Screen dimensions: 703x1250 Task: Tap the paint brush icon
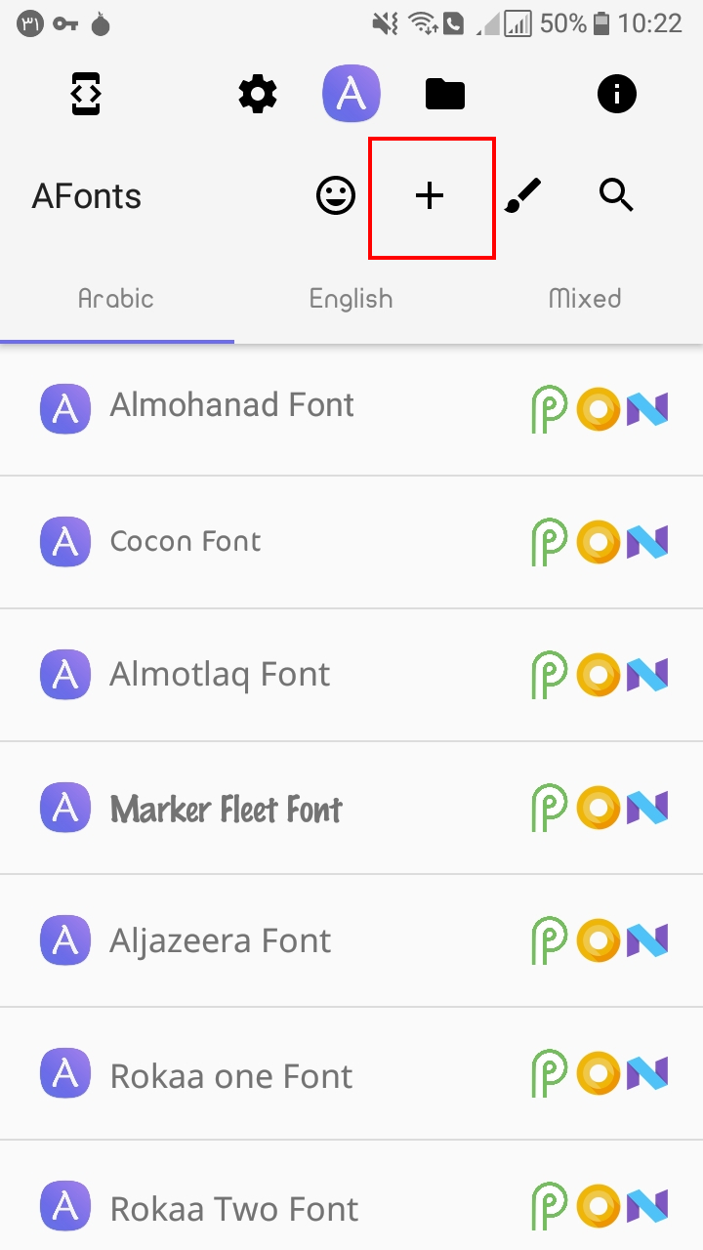(x=523, y=196)
